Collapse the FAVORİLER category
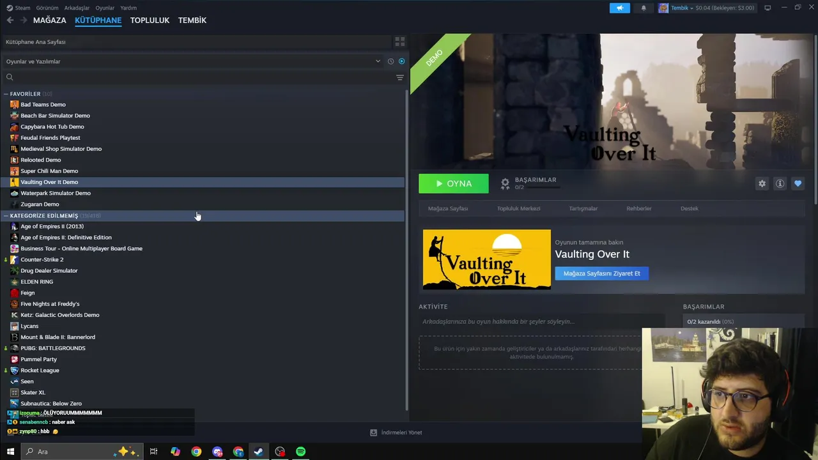This screenshot has height=460, width=818. pos(6,94)
